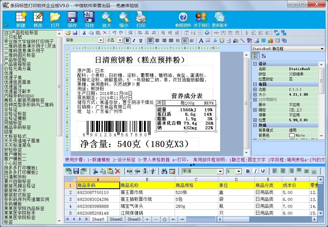
Task: Toggle underline in the design format toolbar
Action: [x=141, y=41]
